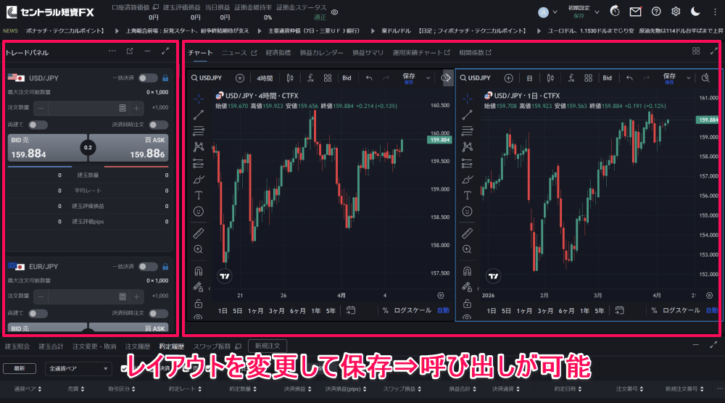Open the chart settings gear in the daily chart
This screenshot has width=725, height=403.
(709, 295)
